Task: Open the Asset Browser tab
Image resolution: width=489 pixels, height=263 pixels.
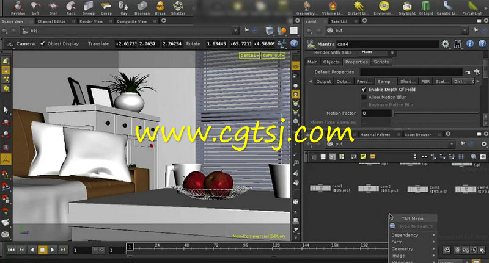Action: coord(417,134)
